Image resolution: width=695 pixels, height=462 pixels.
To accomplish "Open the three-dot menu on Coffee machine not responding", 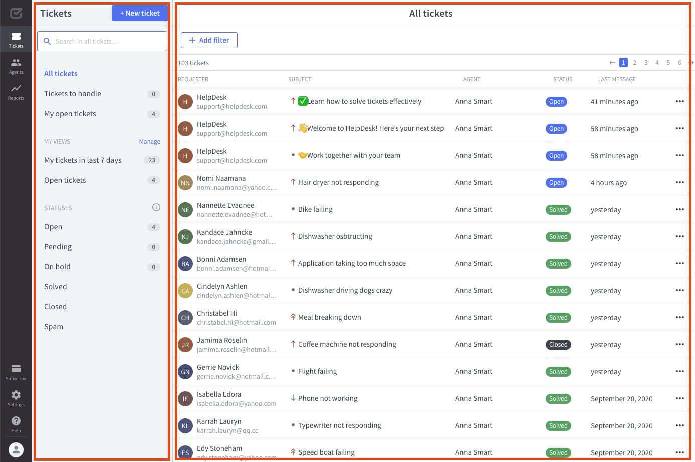I will click(680, 344).
